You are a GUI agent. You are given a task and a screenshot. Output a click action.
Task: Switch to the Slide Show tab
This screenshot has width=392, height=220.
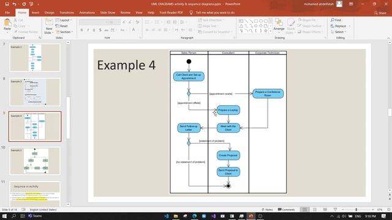108,12
